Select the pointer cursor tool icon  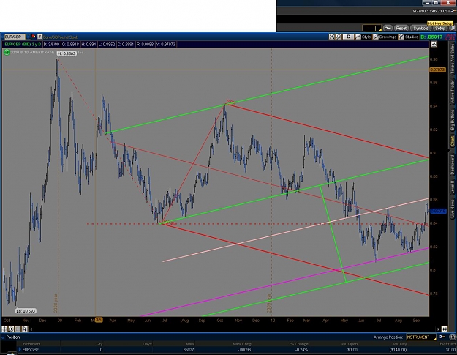(x=24, y=329)
